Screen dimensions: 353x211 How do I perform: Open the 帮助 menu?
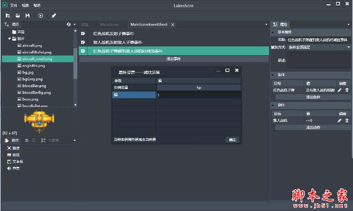click(37, 5)
